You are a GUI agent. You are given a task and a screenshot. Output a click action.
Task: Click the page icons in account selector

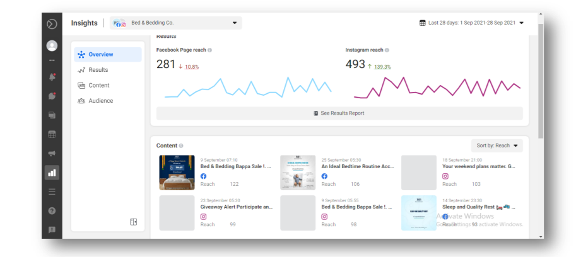[x=120, y=23]
